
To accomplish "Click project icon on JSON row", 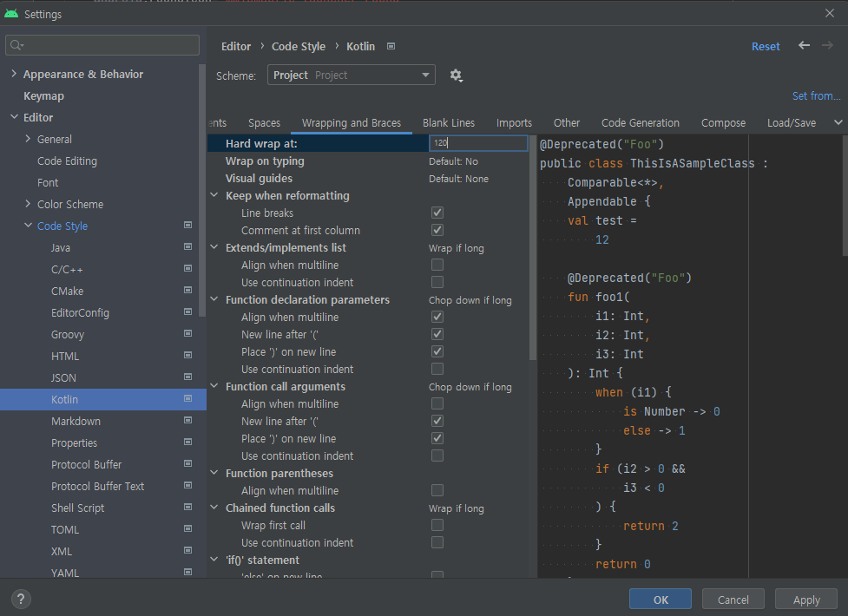I will [x=187, y=377].
